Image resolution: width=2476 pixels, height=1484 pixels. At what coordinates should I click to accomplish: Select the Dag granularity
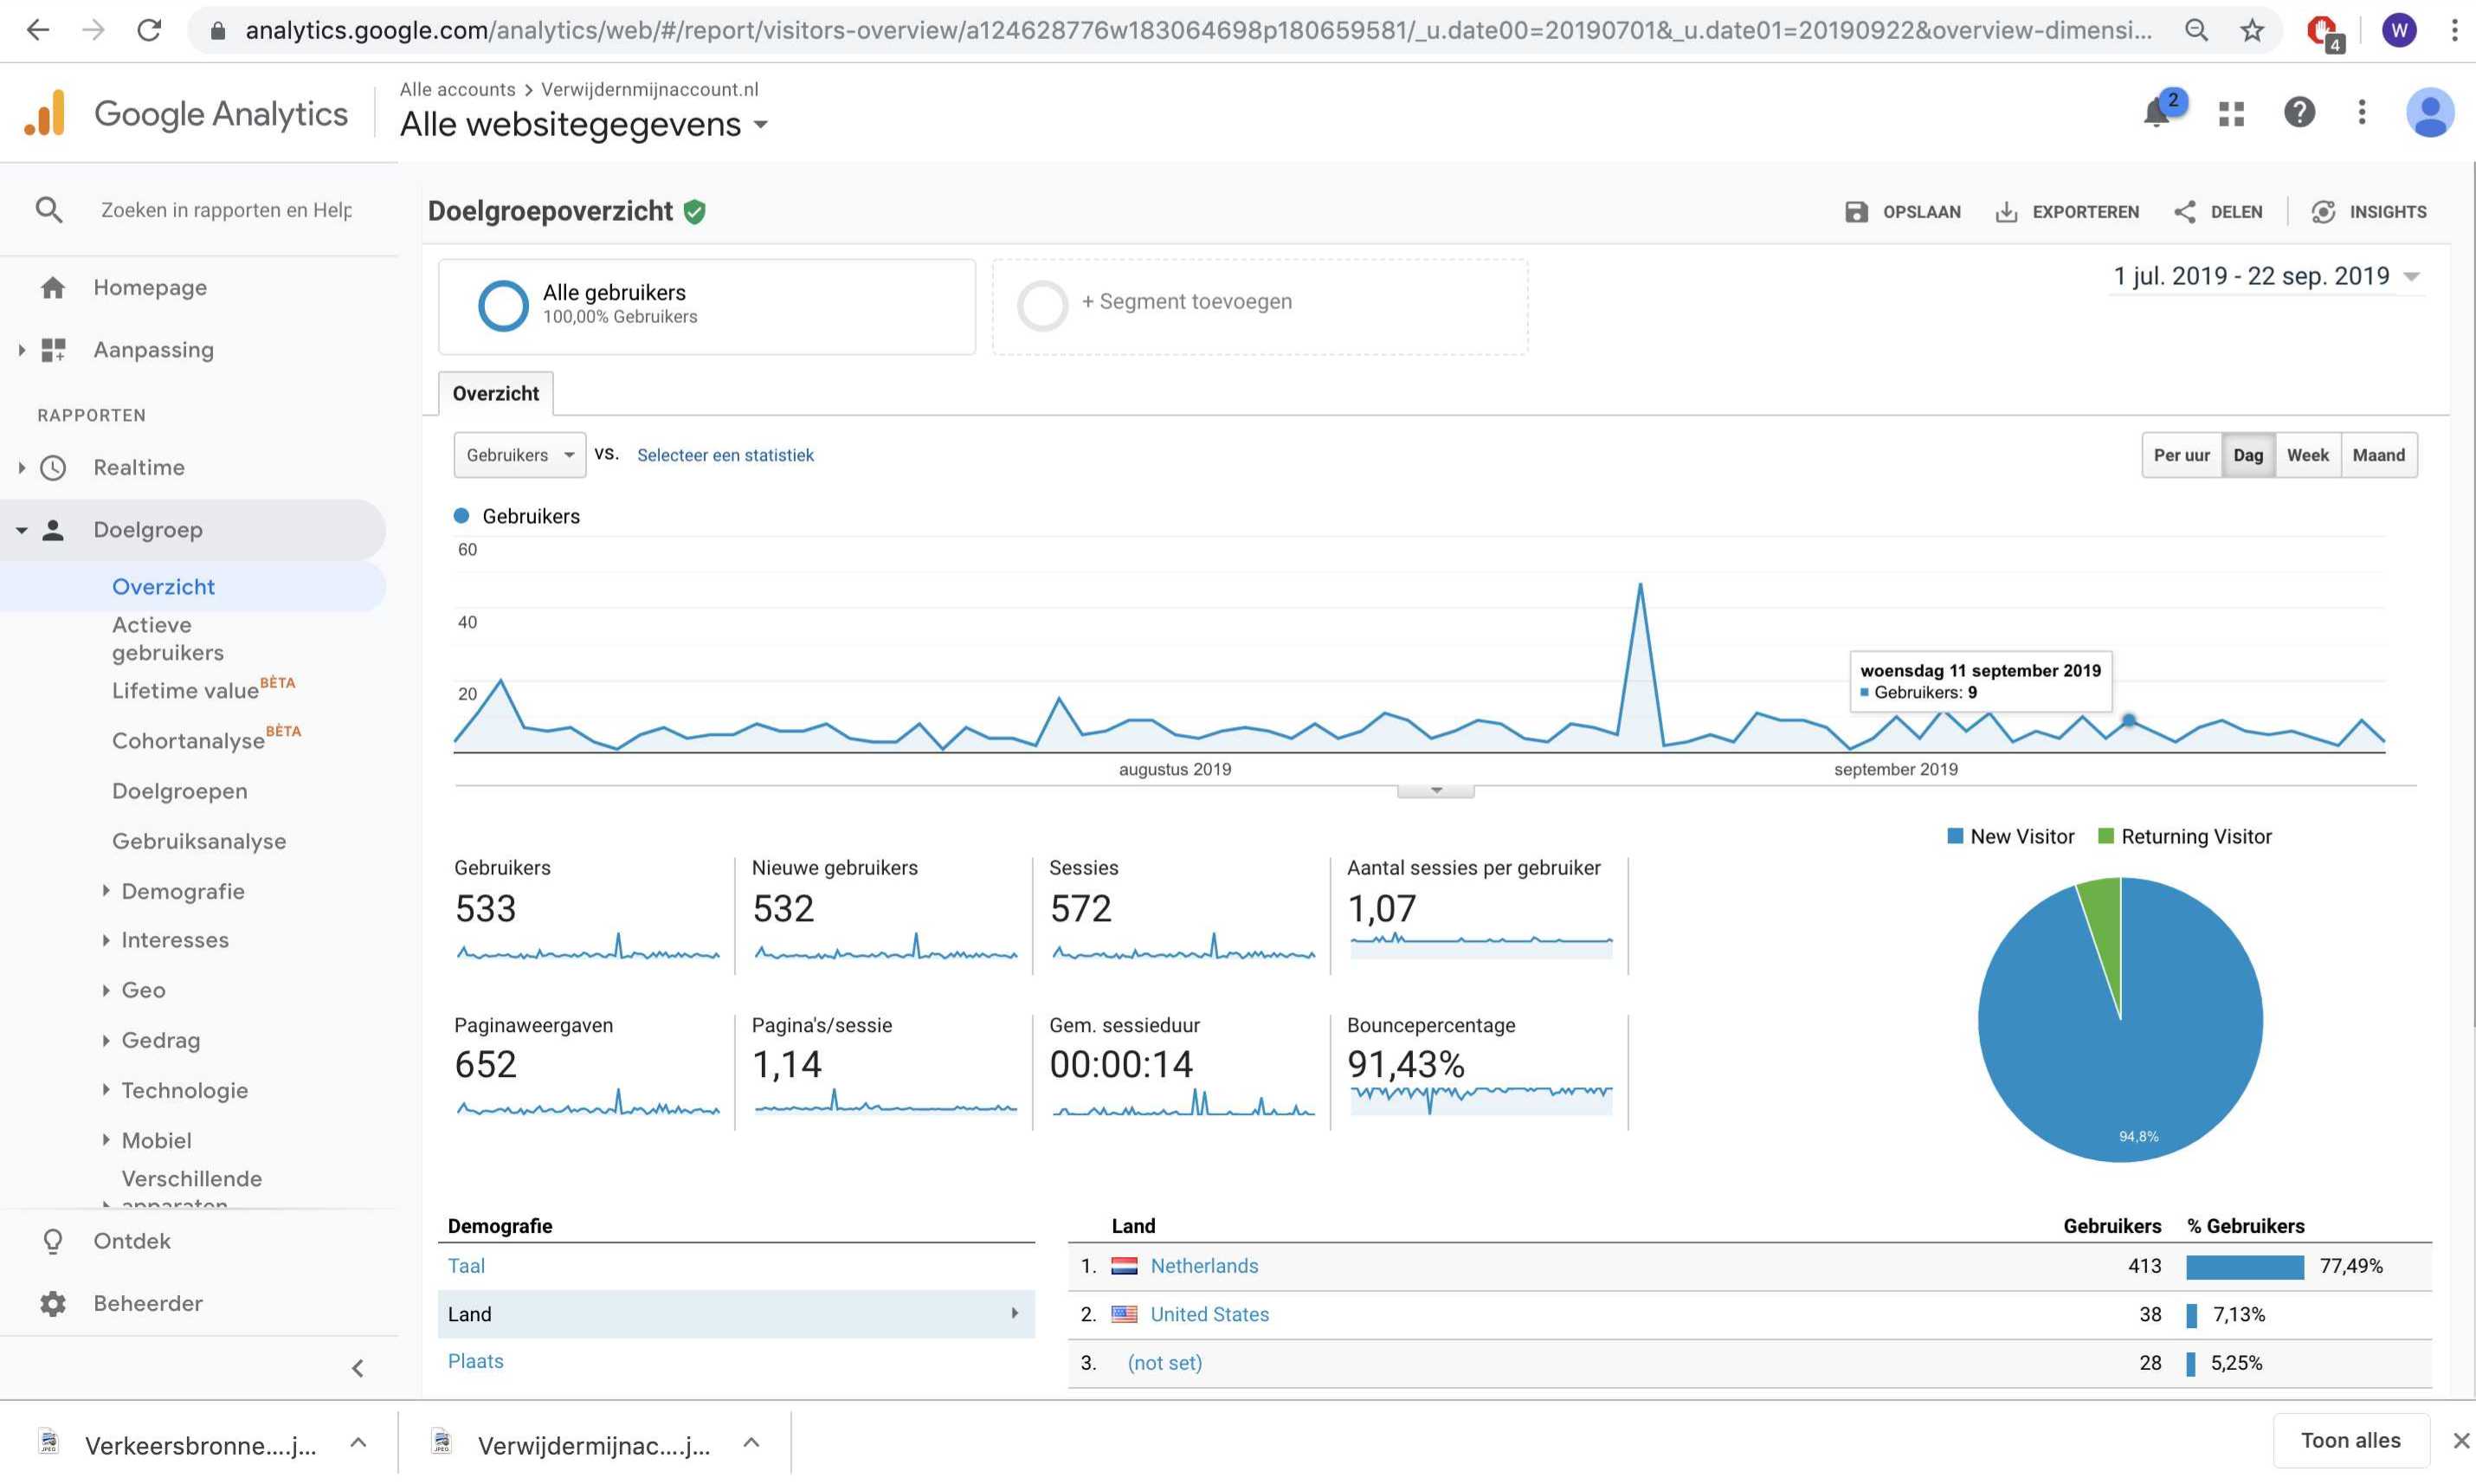click(2248, 455)
